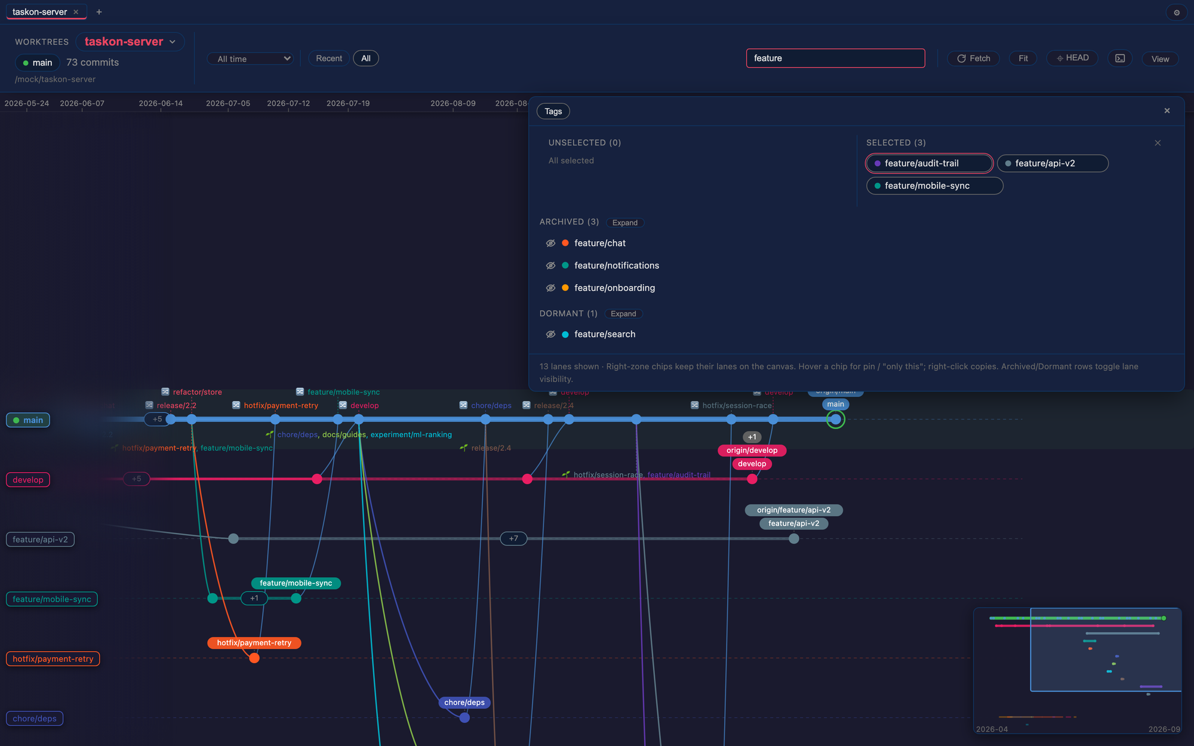Click sprout icon before chore/deps, docs/guides
This screenshot has width=1194, height=746.
[x=270, y=434]
